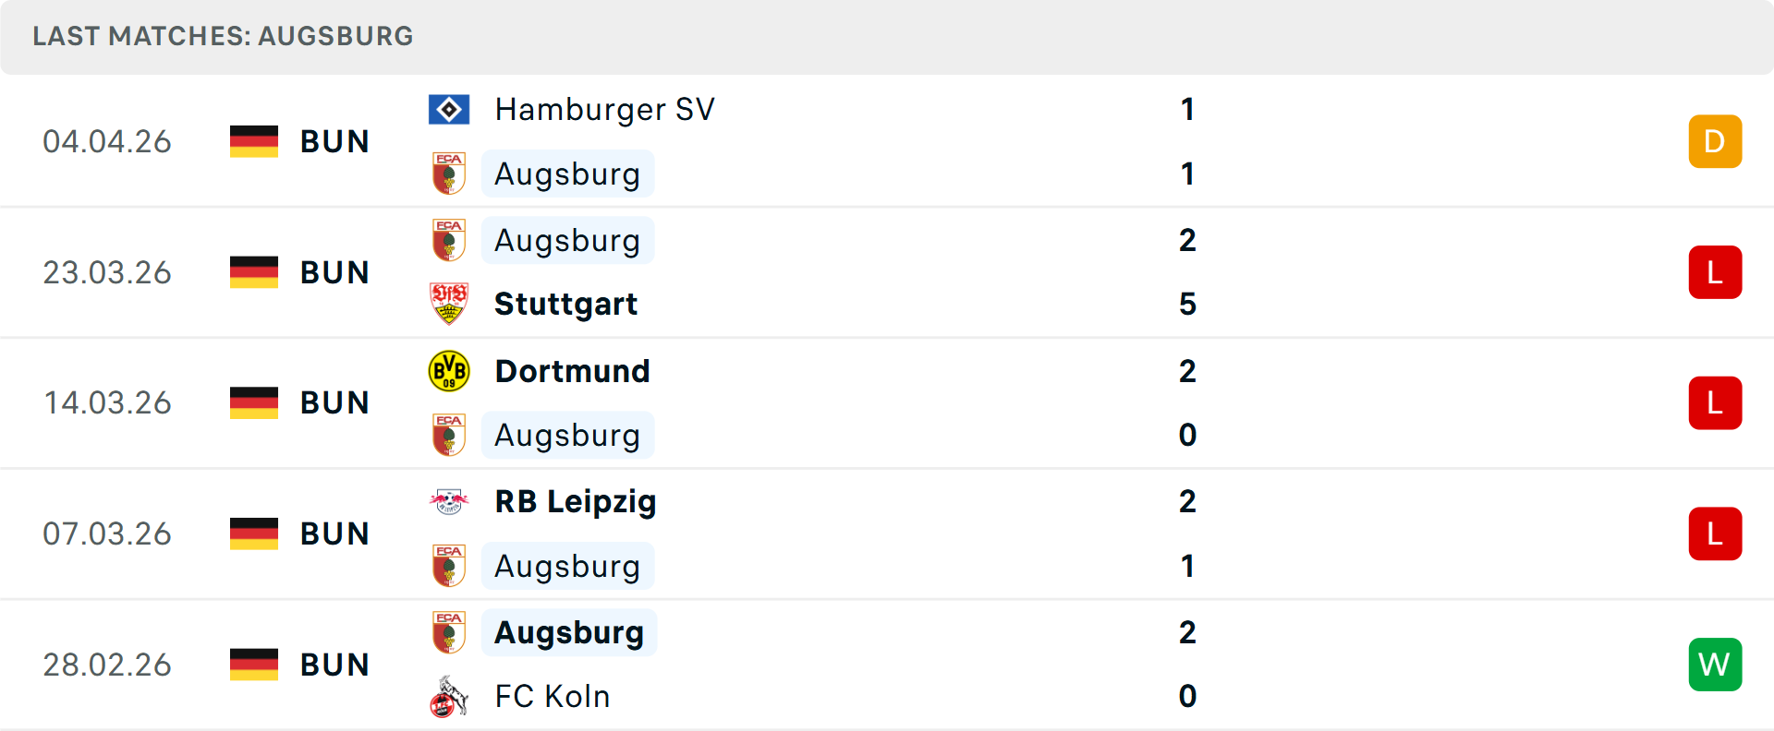Click the FC Koln goat crest

pyautogui.click(x=449, y=696)
